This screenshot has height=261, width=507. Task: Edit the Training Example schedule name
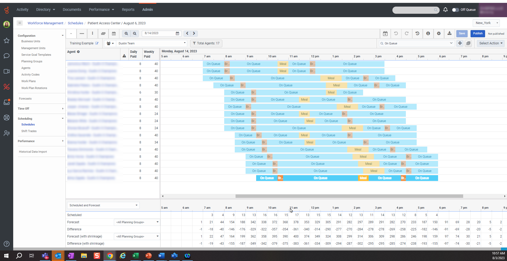[x=97, y=43]
